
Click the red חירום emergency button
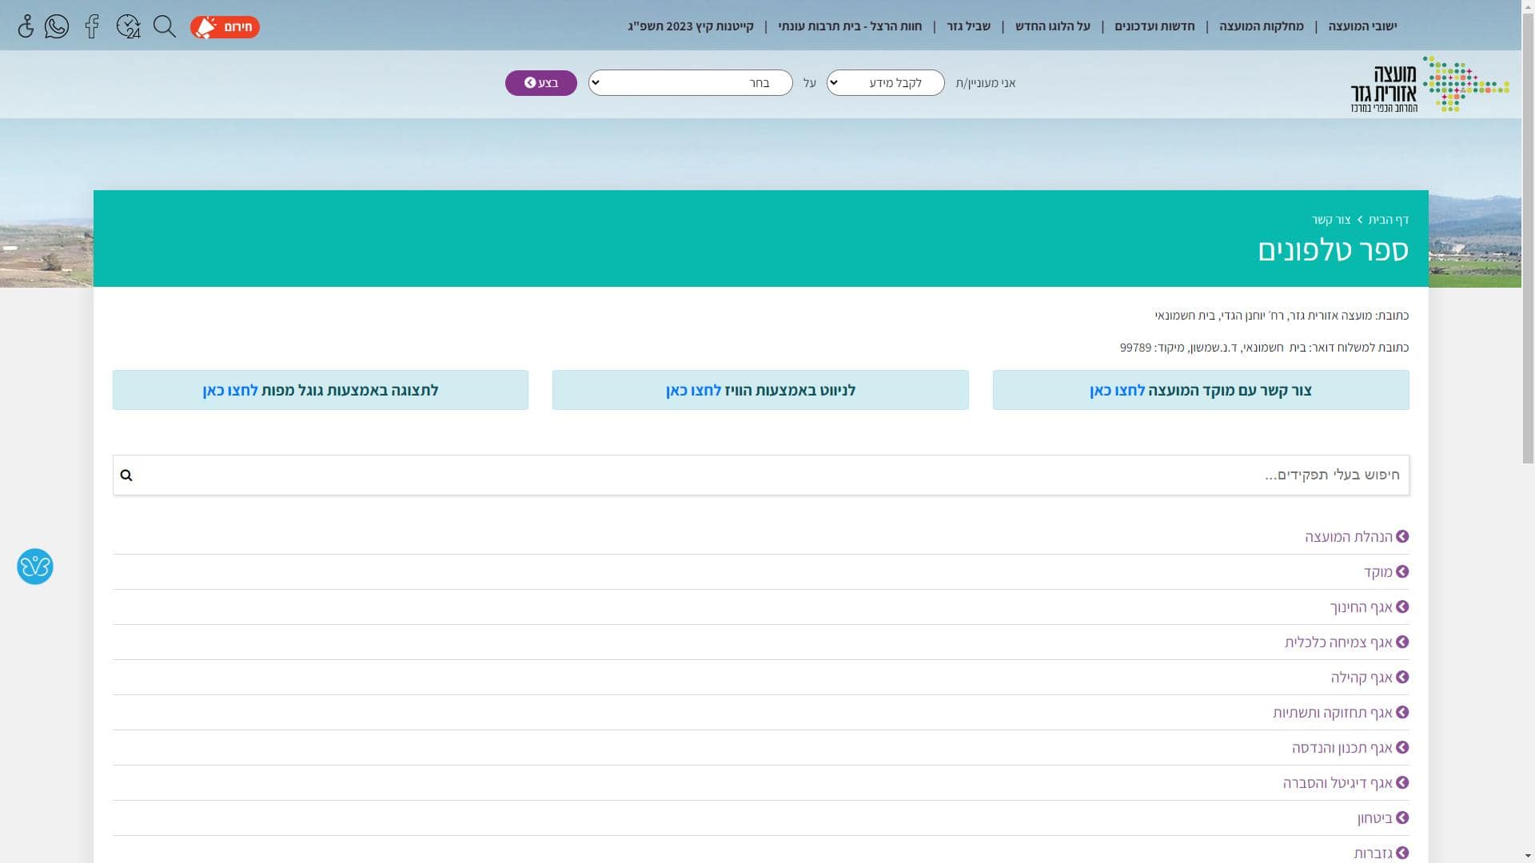[225, 27]
